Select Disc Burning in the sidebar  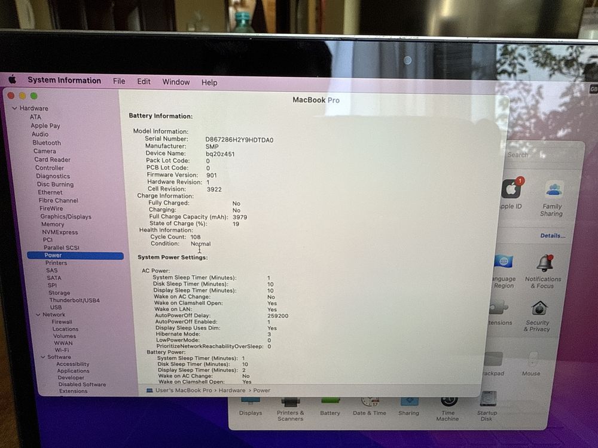tap(55, 185)
